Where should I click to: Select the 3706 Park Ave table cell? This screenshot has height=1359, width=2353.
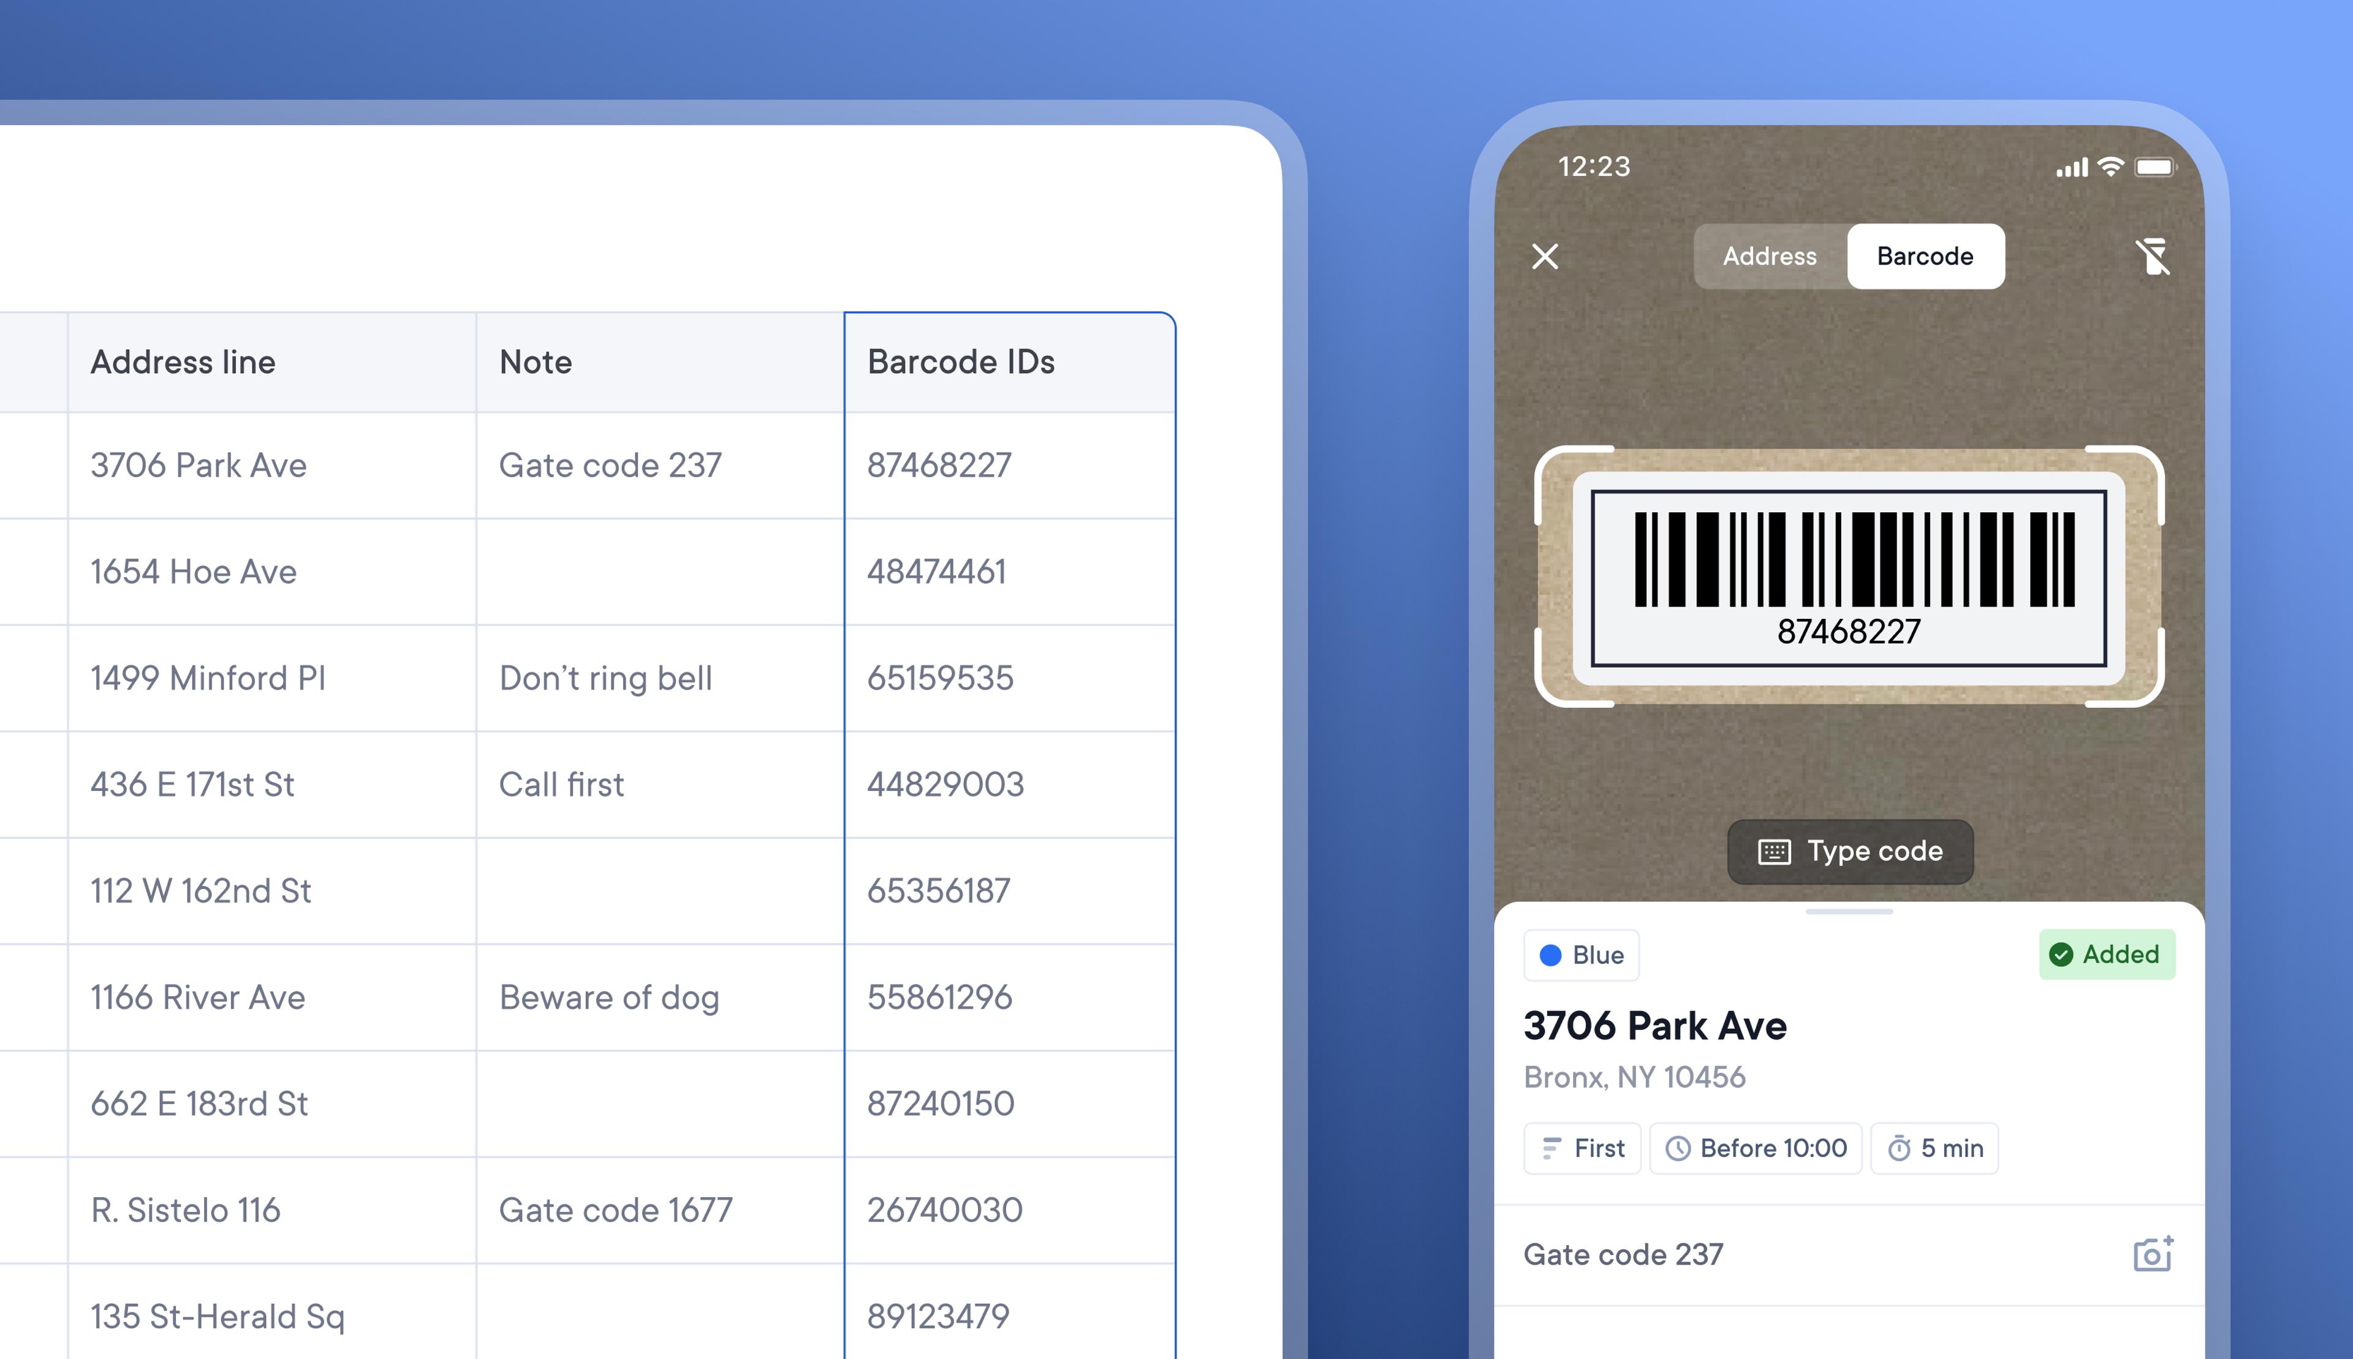point(271,465)
